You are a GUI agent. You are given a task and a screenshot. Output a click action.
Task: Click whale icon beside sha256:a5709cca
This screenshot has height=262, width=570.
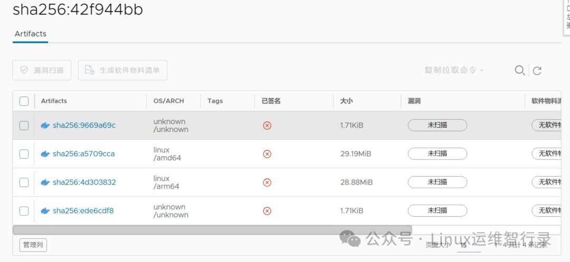tap(45, 154)
